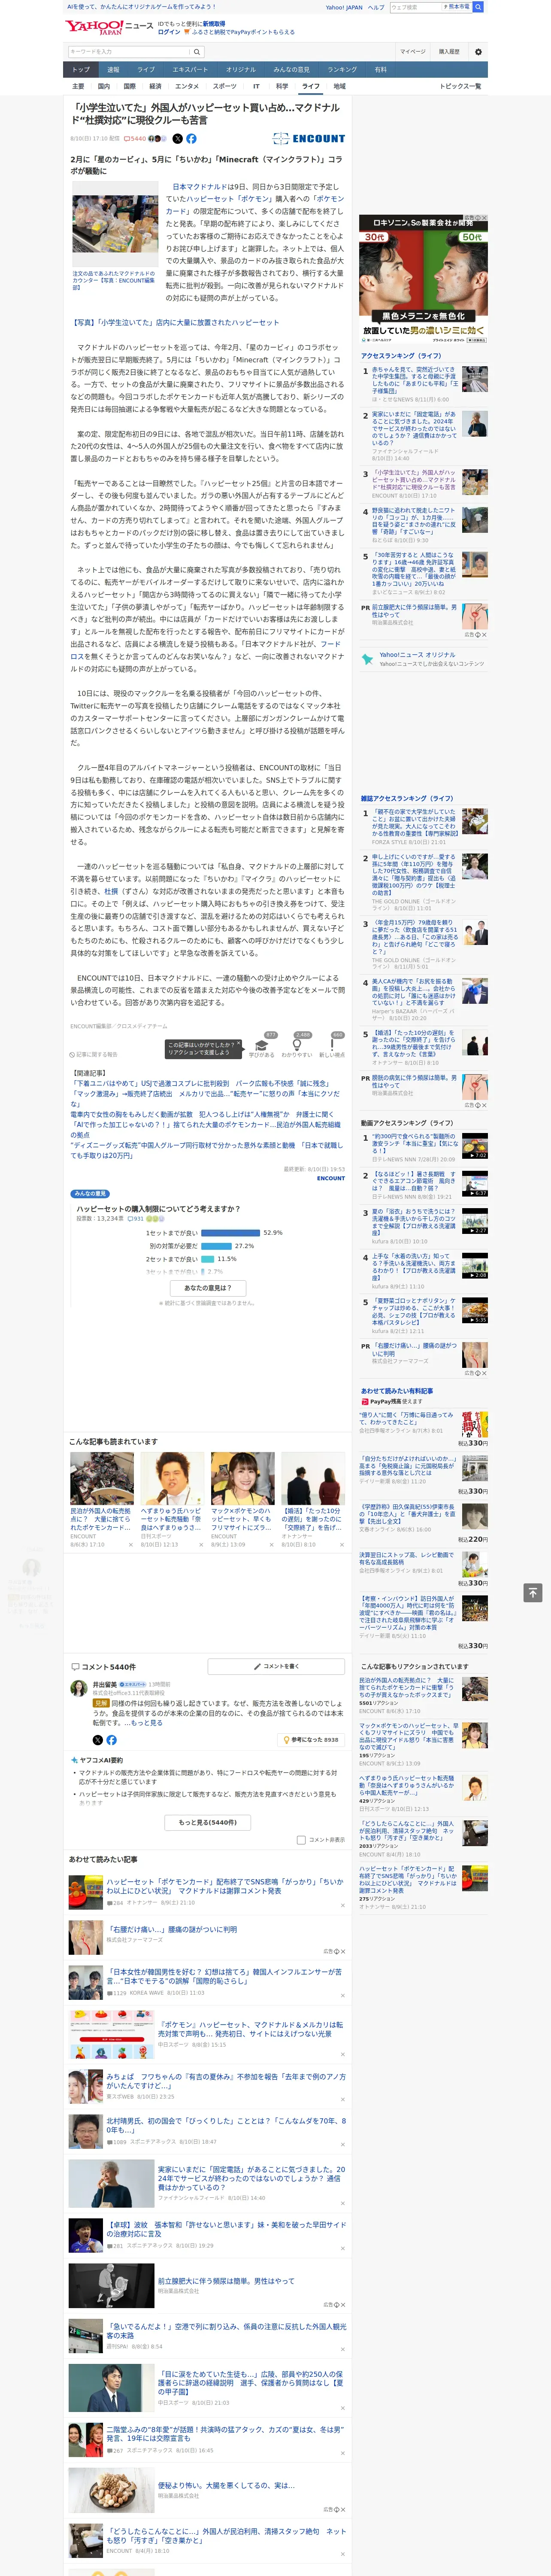Click the blue search button at top right

tap(478, 6)
